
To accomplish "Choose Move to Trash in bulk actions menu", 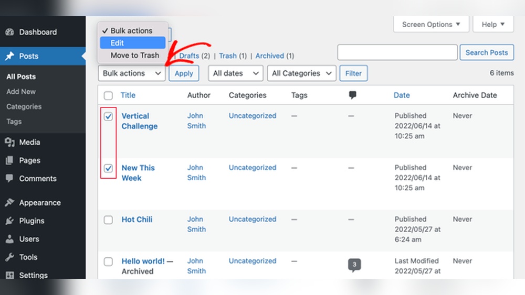I will 133,55.
